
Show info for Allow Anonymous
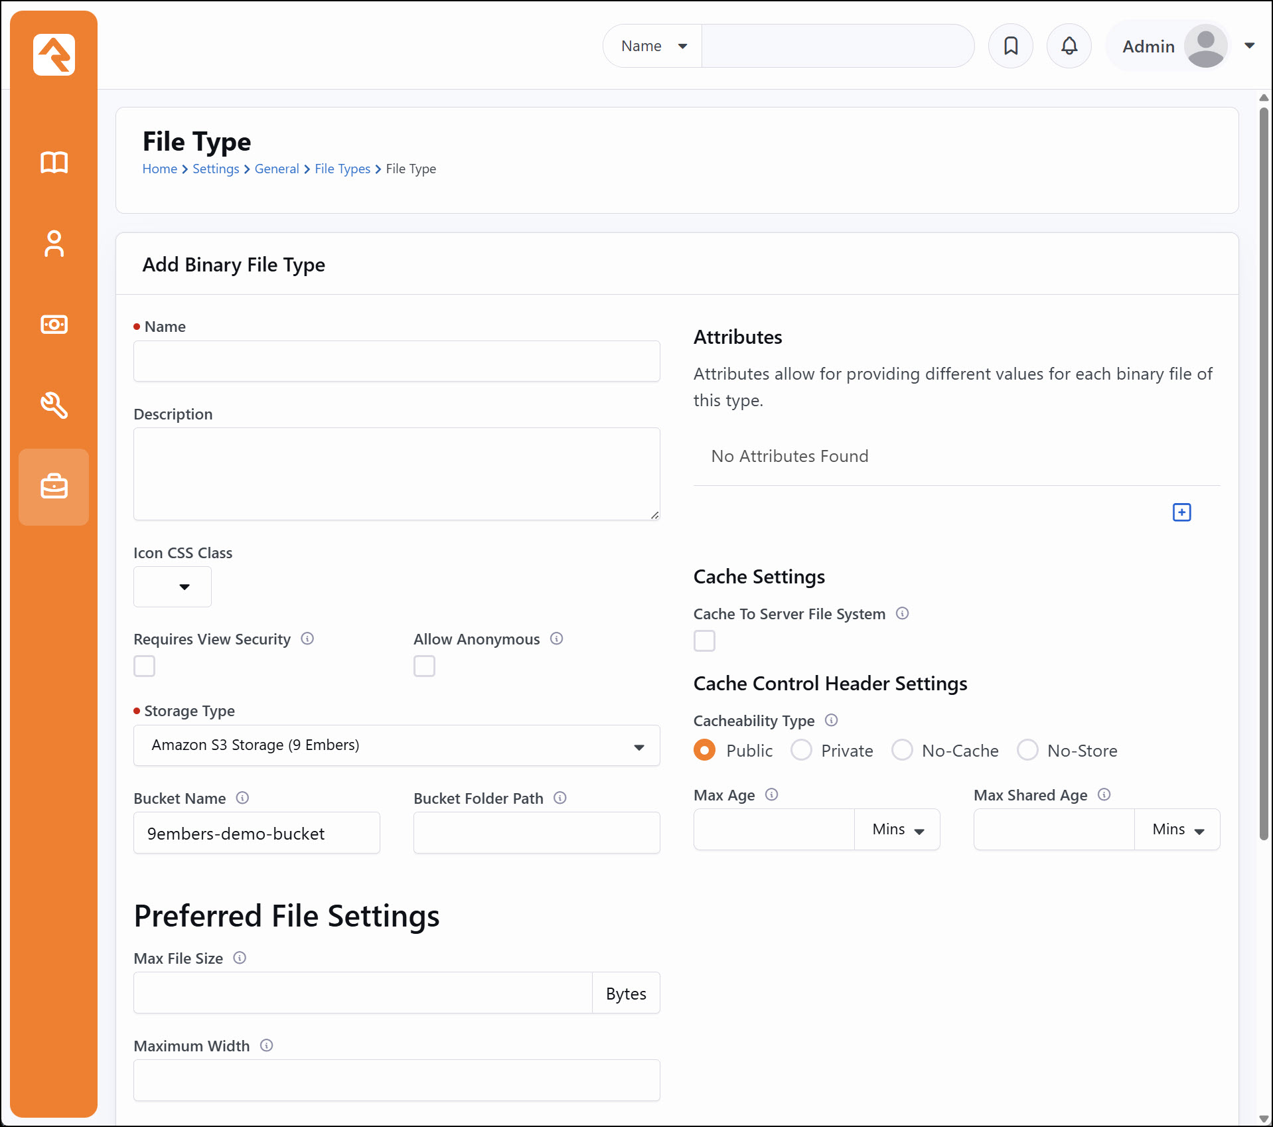pos(557,639)
